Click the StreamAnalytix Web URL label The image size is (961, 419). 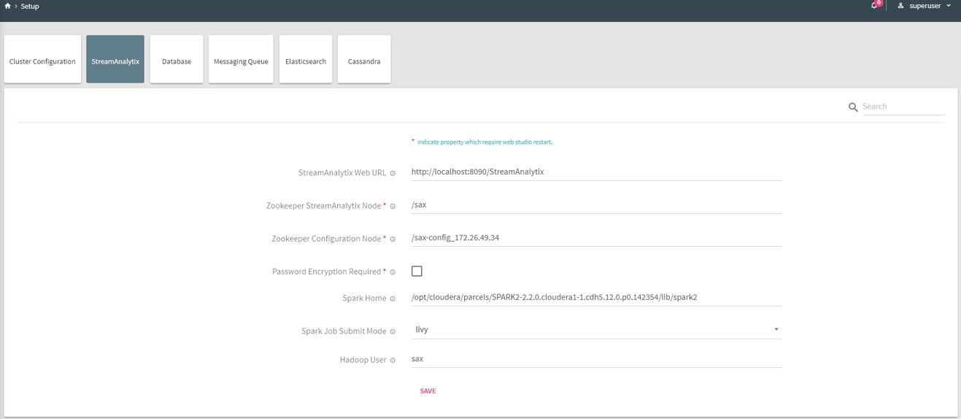click(x=342, y=173)
